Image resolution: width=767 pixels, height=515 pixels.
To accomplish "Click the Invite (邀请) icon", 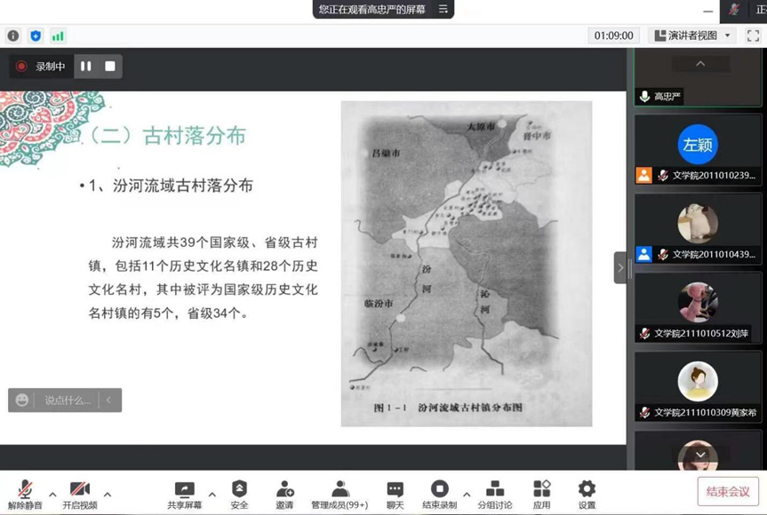I will [x=284, y=493].
